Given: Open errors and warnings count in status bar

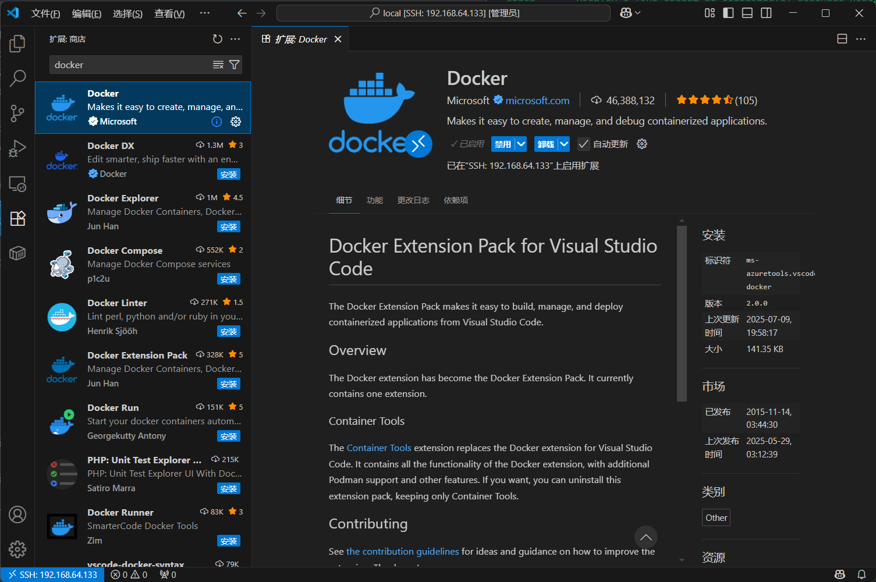Looking at the screenshot, I should coord(129,574).
